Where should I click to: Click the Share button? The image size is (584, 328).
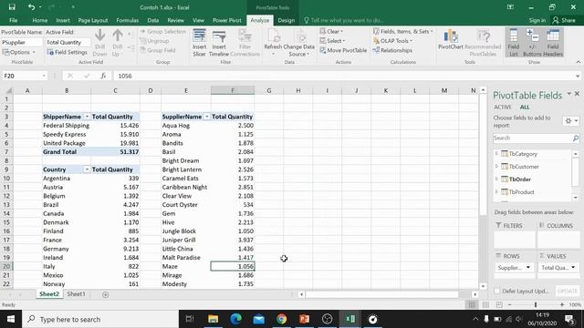pyautogui.click(x=564, y=20)
